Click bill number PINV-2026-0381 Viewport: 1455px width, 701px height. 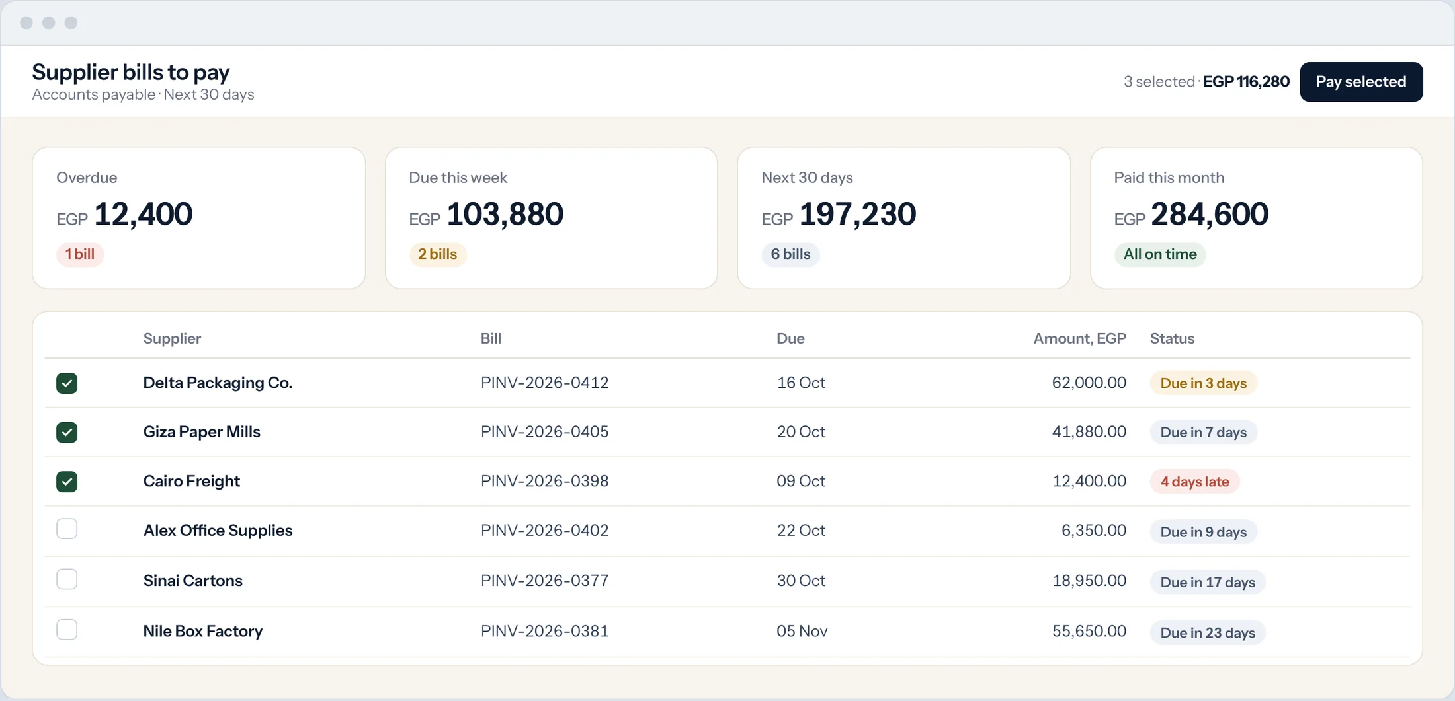pyautogui.click(x=544, y=631)
